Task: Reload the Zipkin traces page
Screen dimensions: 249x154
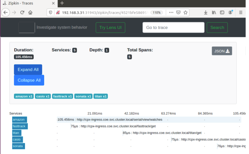Action: click(x=22, y=13)
